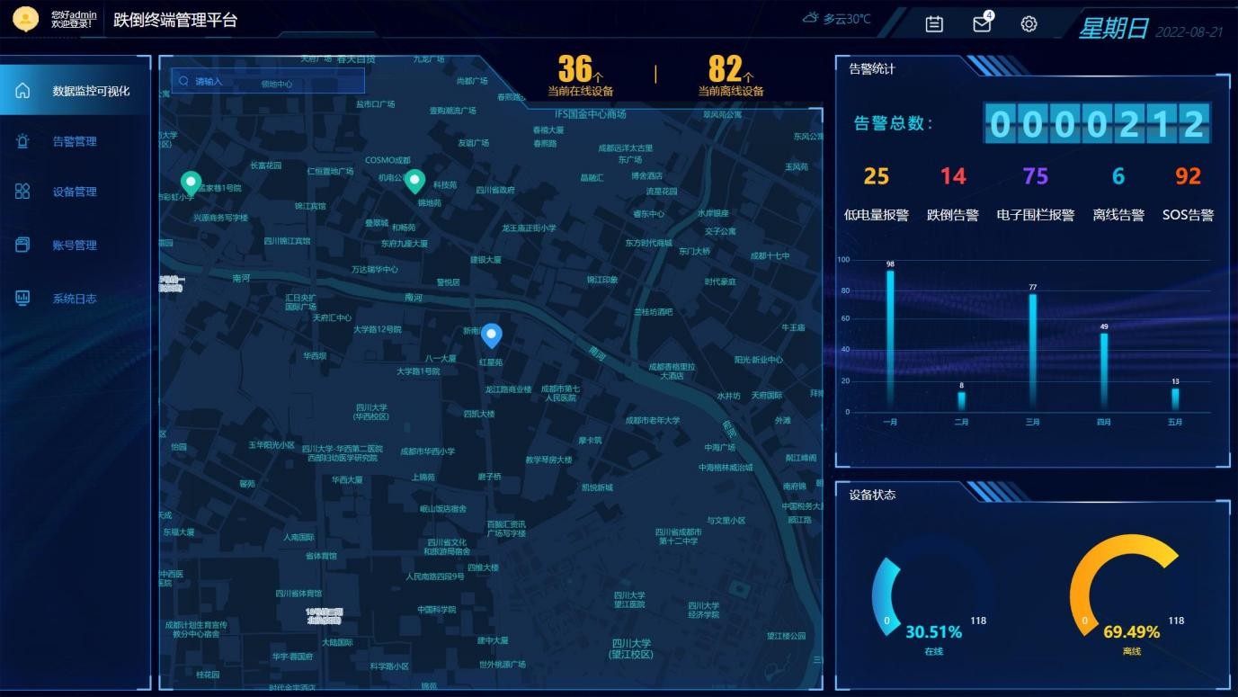
Task: Click the 五月 bar in alarm chart
Action: click(x=1175, y=399)
